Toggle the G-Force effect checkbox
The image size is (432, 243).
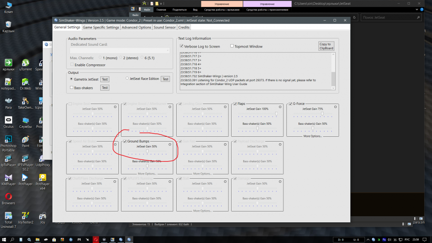tap(290, 104)
